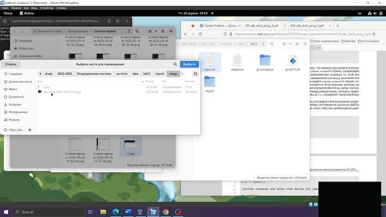Open Word from Windows taskbar
Viewport: 386px width, 217px height.
point(128,212)
